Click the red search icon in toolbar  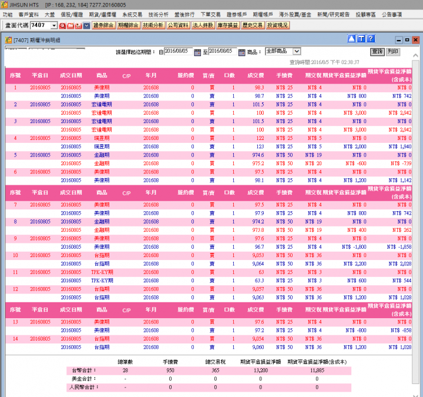62,26
